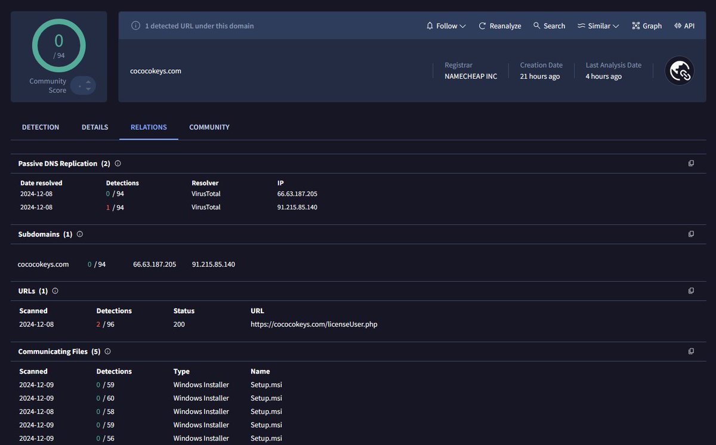
Task: Click the API button label
Action: pyautogui.click(x=689, y=26)
